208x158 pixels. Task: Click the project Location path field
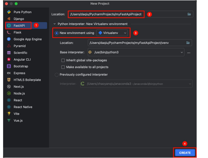pyautogui.click(x=131, y=14)
